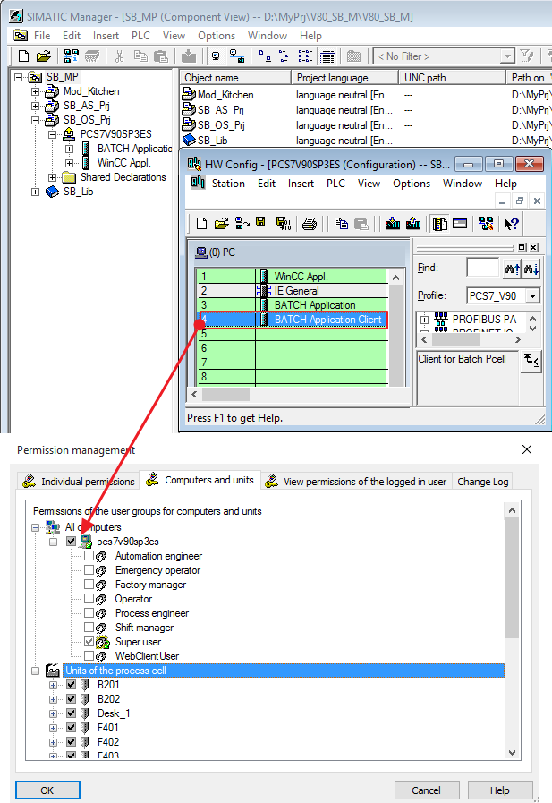Toggle the pcs7v90sp3es computer checkbox
Screen dimensions: 552x803
tap(71, 541)
